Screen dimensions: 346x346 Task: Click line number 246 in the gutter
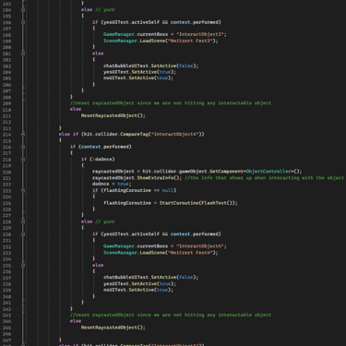tap(6, 334)
